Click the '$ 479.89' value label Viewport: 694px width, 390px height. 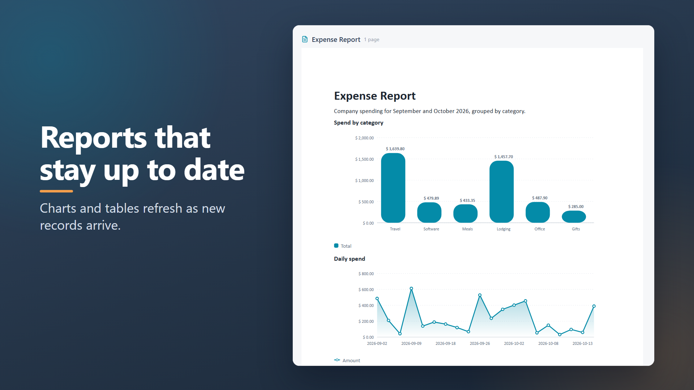(431, 198)
